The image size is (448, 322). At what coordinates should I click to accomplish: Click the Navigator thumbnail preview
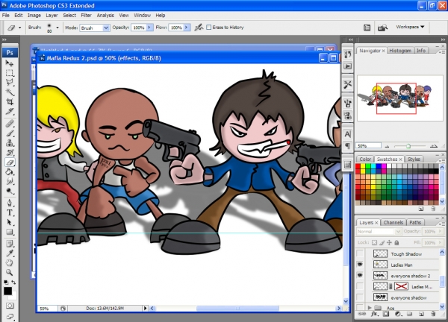coord(399,98)
